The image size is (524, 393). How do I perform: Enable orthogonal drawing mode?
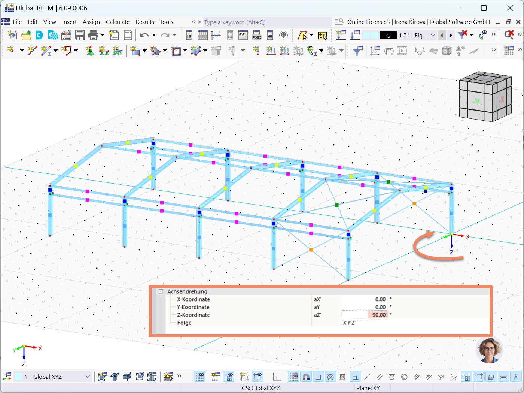[x=356, y=377]
